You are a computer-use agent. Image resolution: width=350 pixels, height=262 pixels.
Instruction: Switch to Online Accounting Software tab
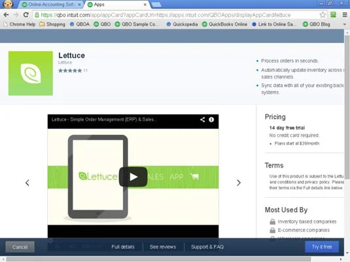[50, 5]
